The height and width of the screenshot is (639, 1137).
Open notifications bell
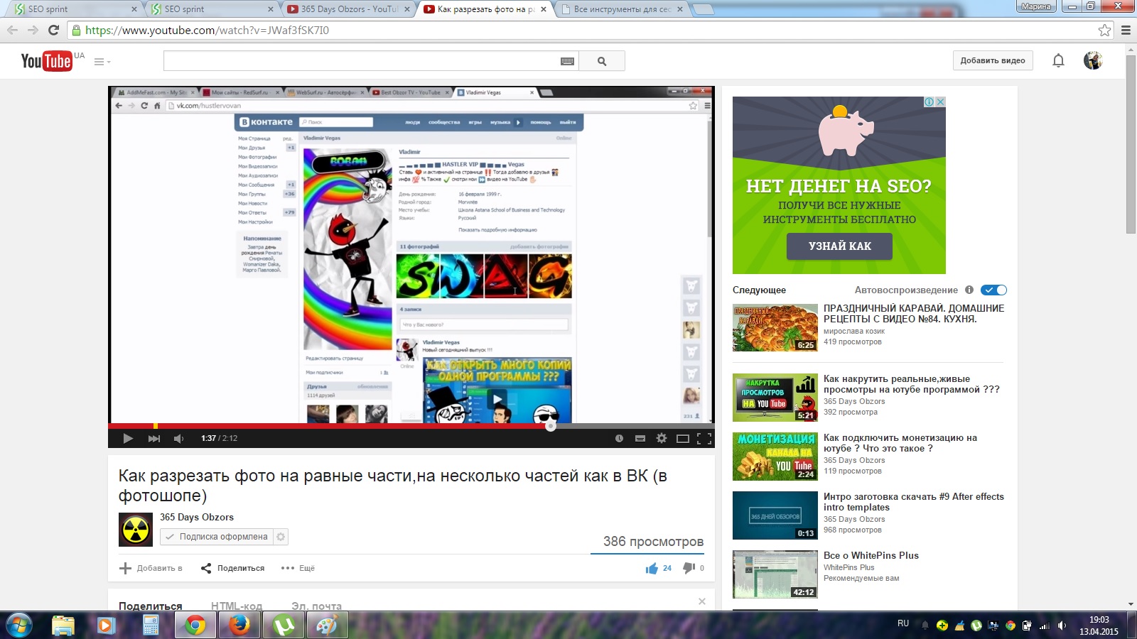click(1058, 60)
